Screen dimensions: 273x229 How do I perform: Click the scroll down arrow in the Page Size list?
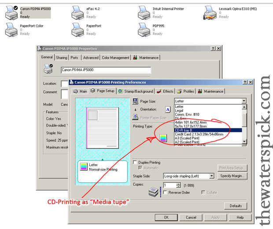(244, 142)
